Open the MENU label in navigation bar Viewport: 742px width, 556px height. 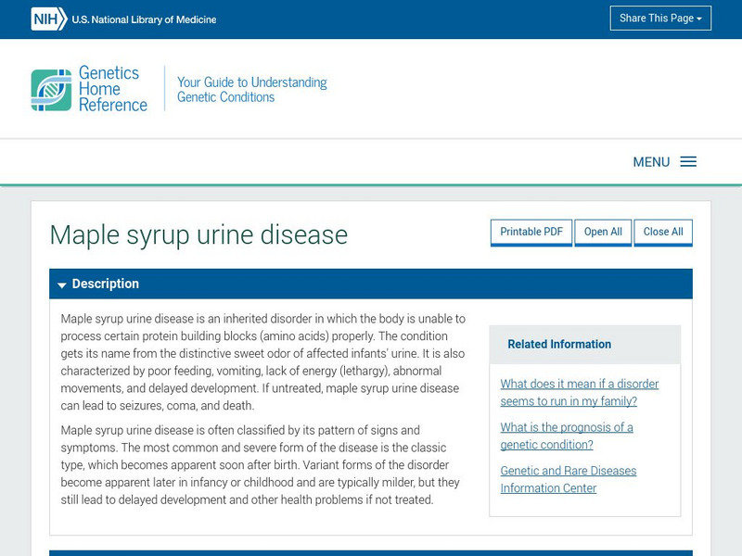click(651, 162)
